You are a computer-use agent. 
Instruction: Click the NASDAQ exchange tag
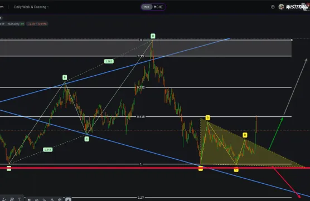click(13, 24)
